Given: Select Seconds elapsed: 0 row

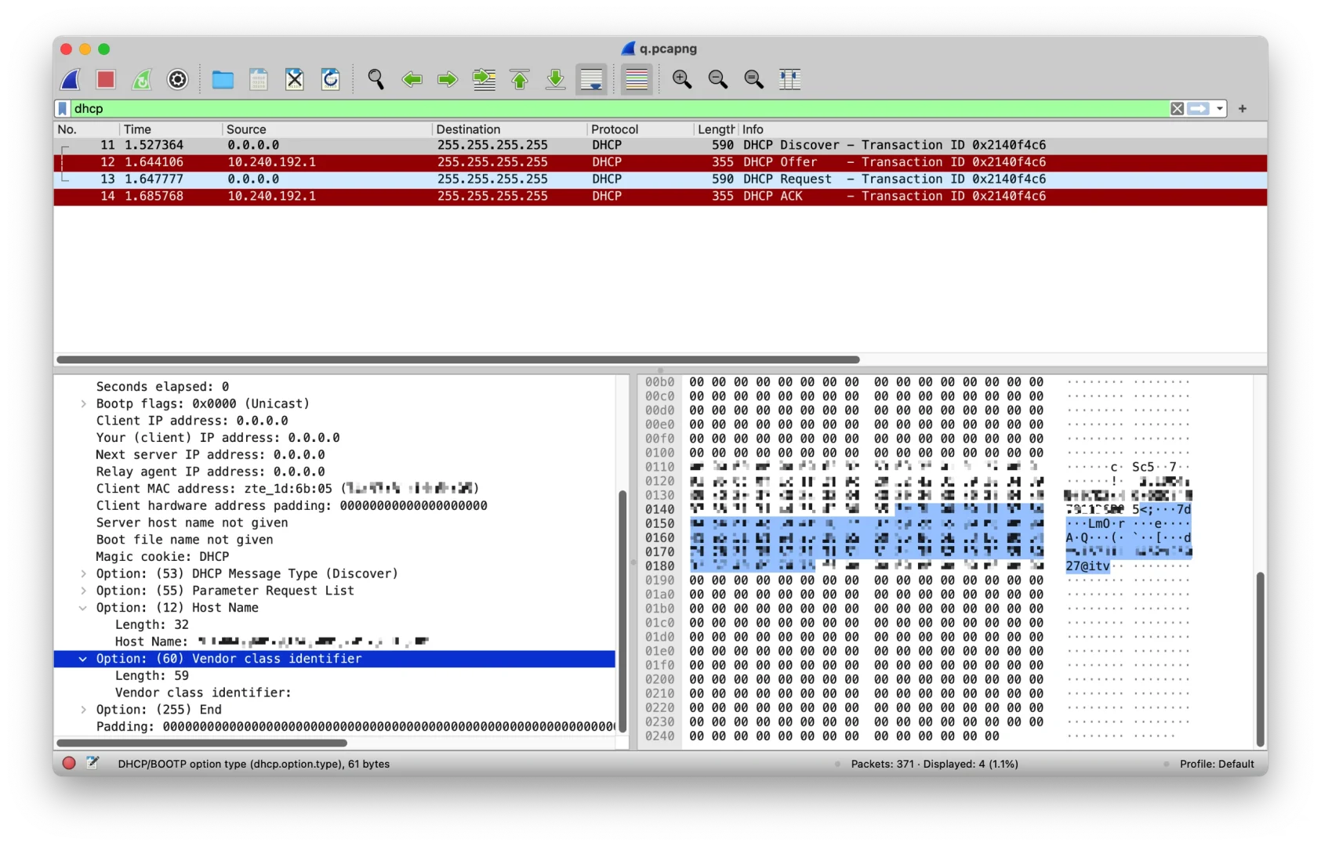Looking at the screenshot, I should click(335, 387).
